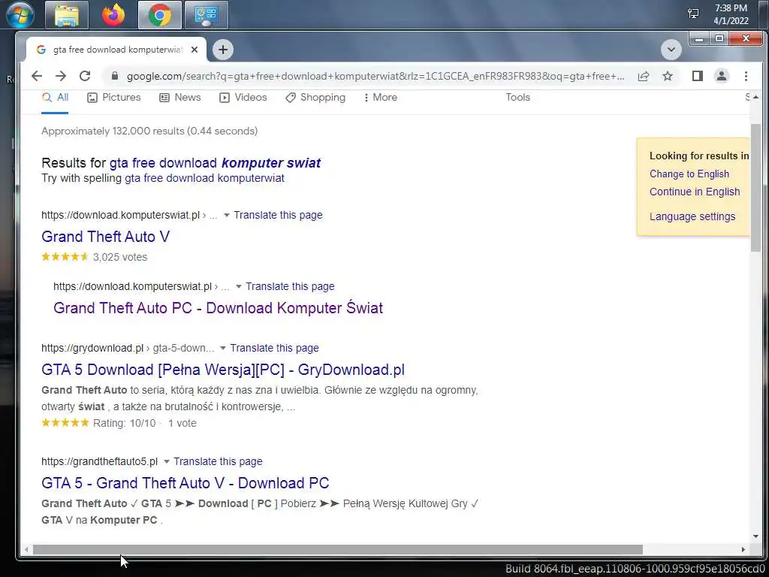Expand dropdown arrow beside first komputerswiat.pl URL
The width and height of the screenshot is (769, 577).
tap(227, 215)
